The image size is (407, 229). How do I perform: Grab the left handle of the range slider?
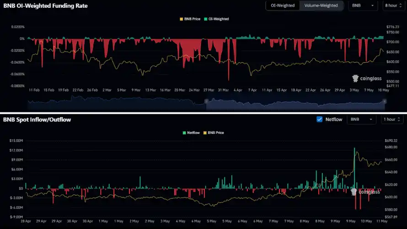click(207, 101)
